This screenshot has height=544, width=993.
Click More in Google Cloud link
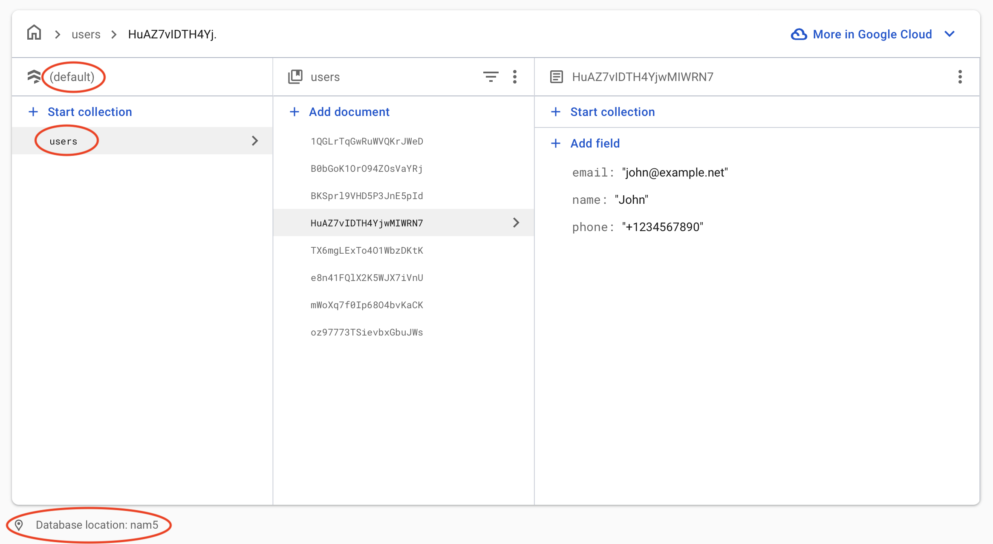[x=872, y=34]
